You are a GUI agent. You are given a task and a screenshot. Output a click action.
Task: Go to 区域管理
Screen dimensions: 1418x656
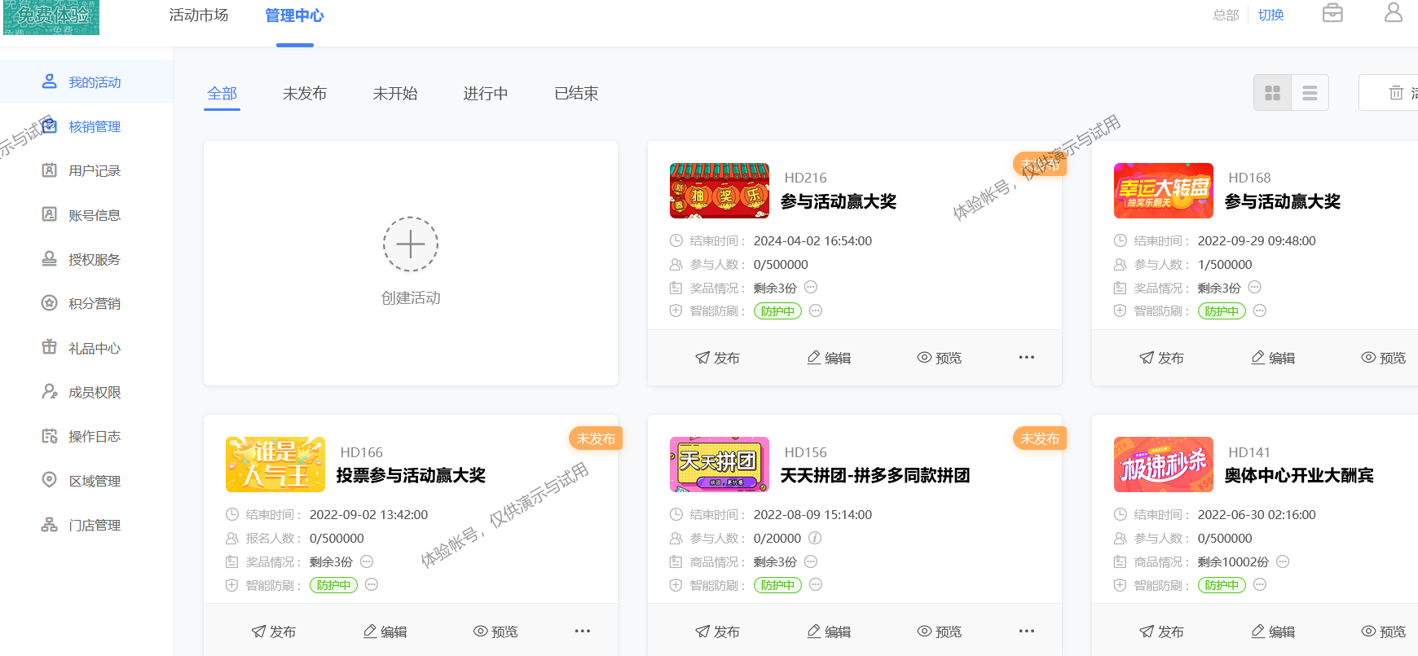86,481
